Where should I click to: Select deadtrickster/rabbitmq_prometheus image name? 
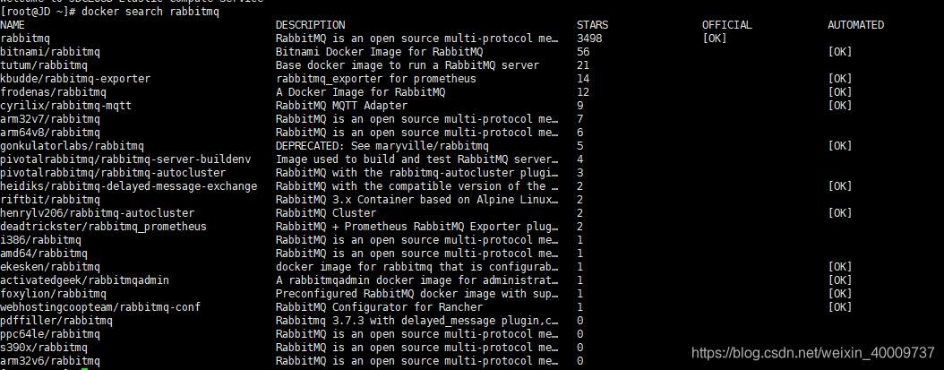tap(103, 227)
